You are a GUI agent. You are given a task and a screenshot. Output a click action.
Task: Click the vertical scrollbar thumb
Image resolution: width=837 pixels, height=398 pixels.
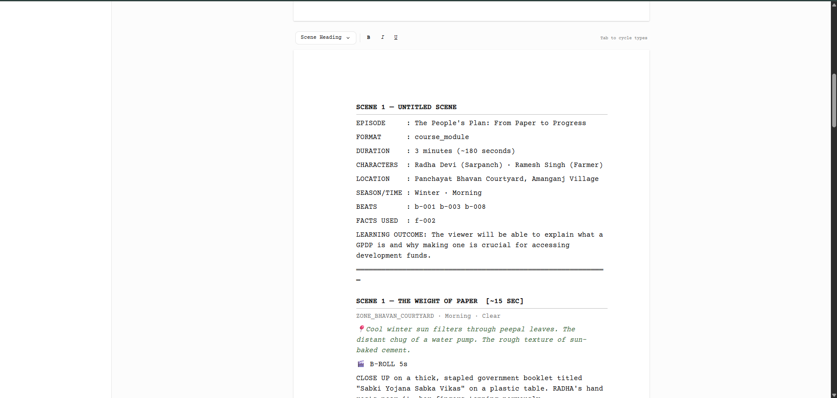pyautogui.click(x=834, y=100)
